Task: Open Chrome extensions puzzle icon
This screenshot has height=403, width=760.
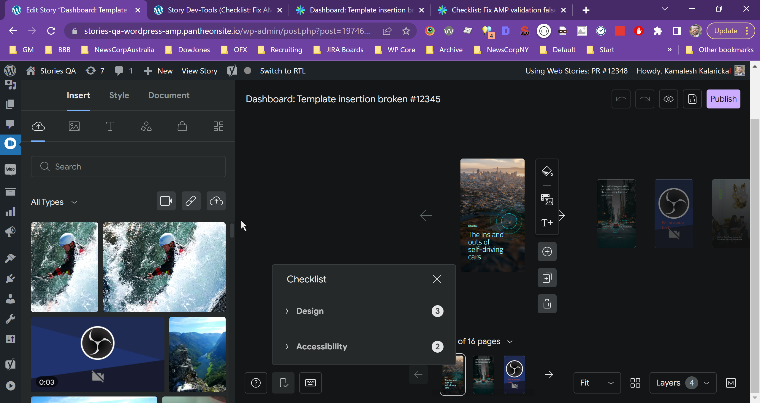Action: 658,31
